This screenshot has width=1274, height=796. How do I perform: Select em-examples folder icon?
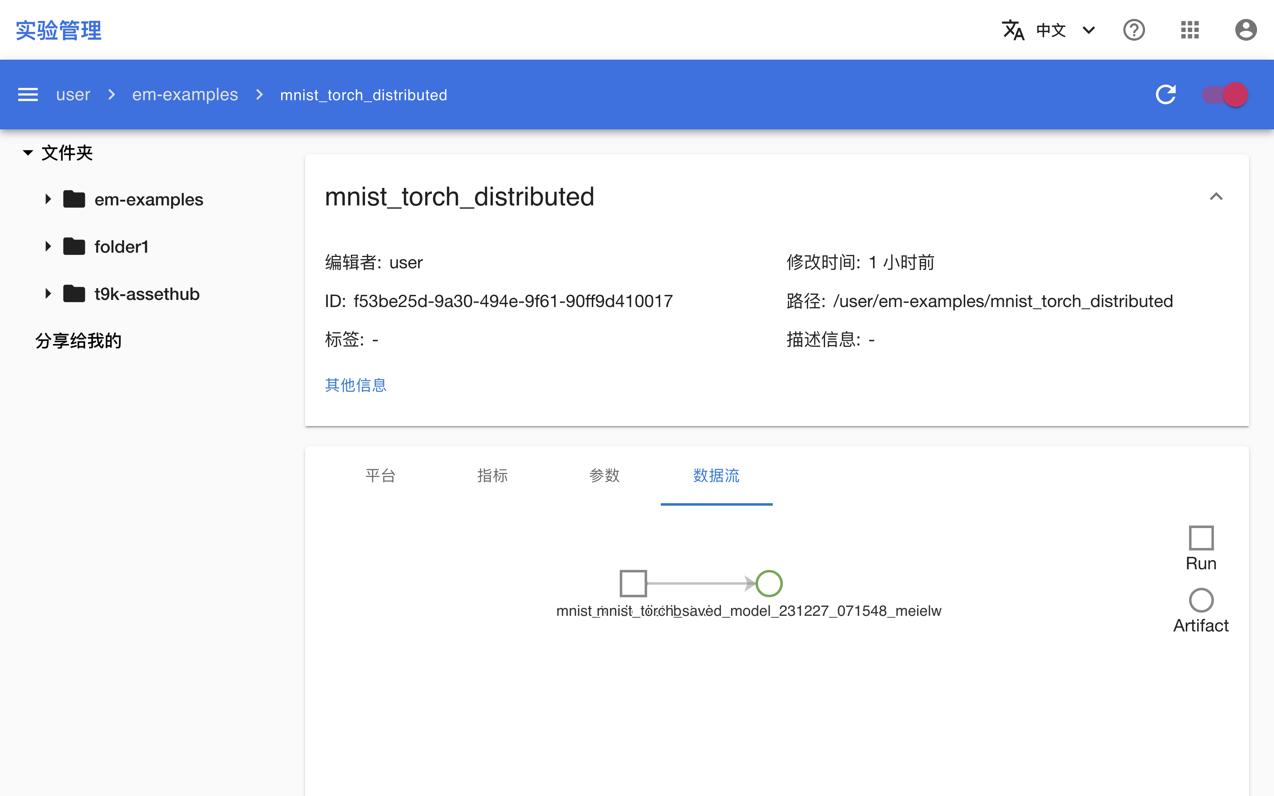74,199
